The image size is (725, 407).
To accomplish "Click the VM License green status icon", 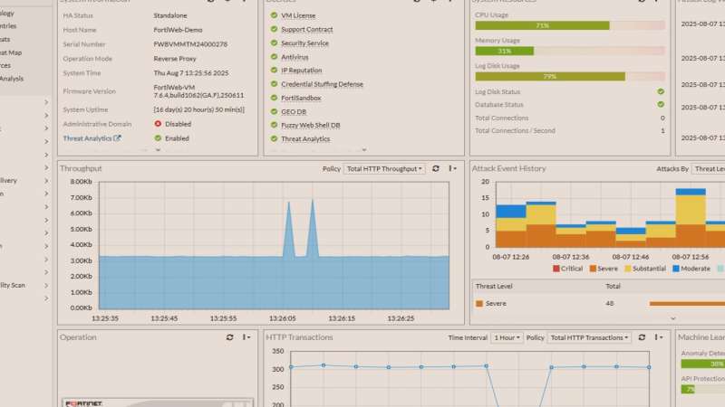I will [274, 15].
